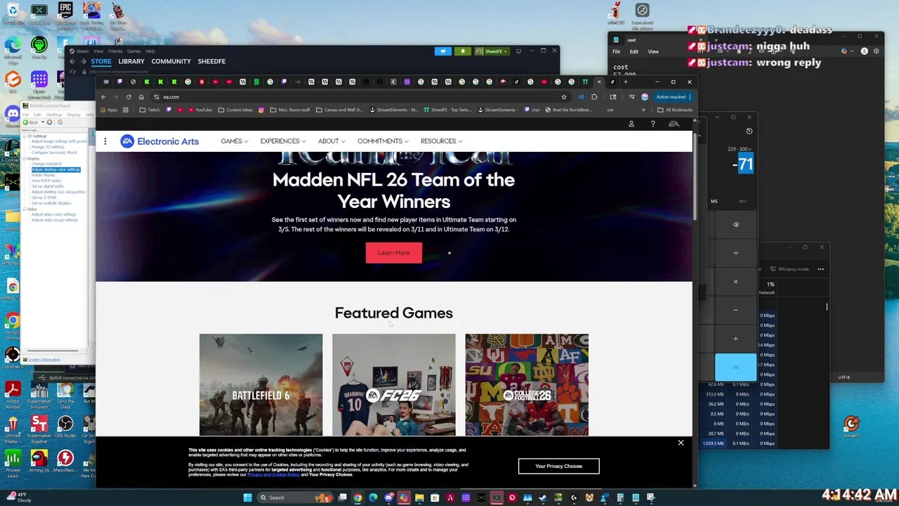
Task: Open Epic Games Launcher desktop icon
Action: coord(65,14)
